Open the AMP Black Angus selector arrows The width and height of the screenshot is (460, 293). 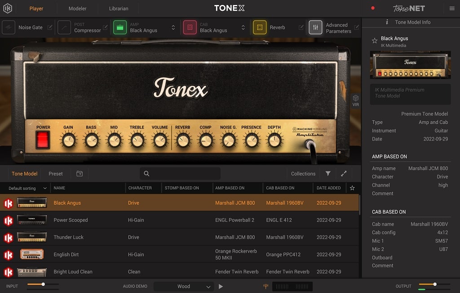point(173,27)
